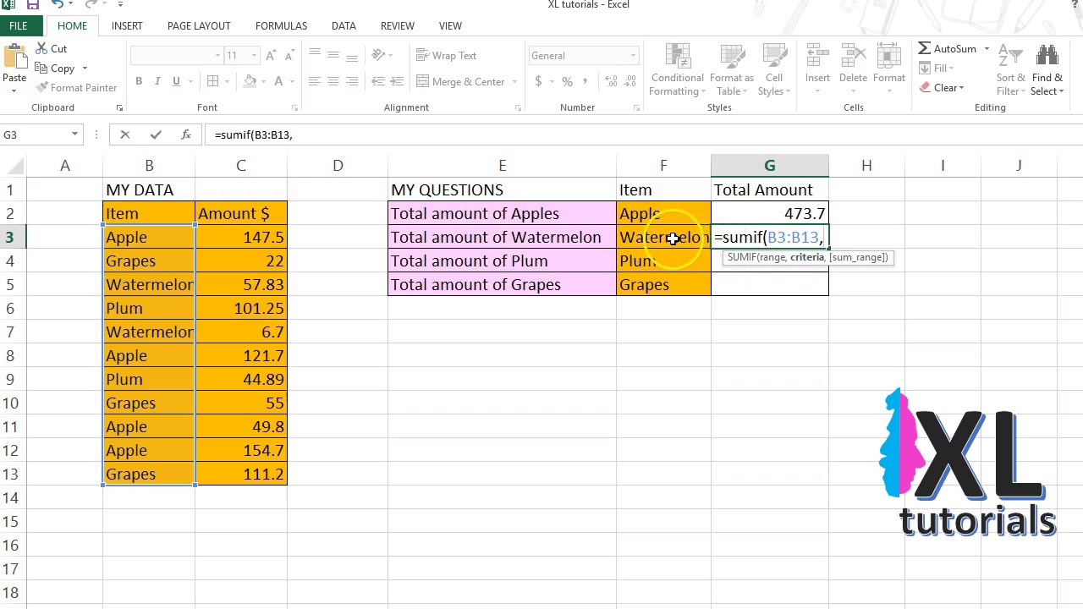This screenshot has width=1083, height=609.
Task: Toggle Wrap Text option
Action: [x=446, y=56]
